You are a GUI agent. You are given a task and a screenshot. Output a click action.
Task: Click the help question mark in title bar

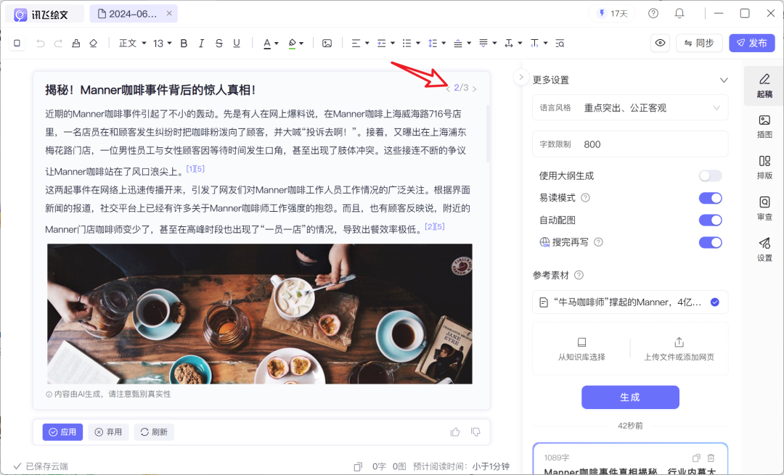(x=653, y=14)
